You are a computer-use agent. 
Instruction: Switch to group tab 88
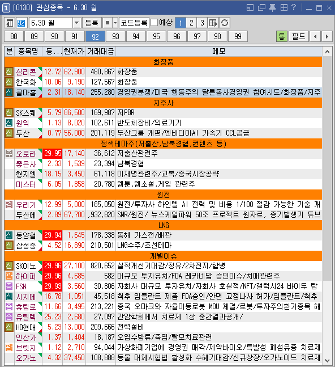point(14,36)
